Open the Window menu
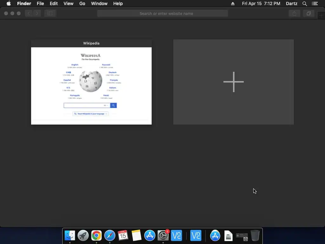Screen dimensions: 325x244 [x=99, y=3]
